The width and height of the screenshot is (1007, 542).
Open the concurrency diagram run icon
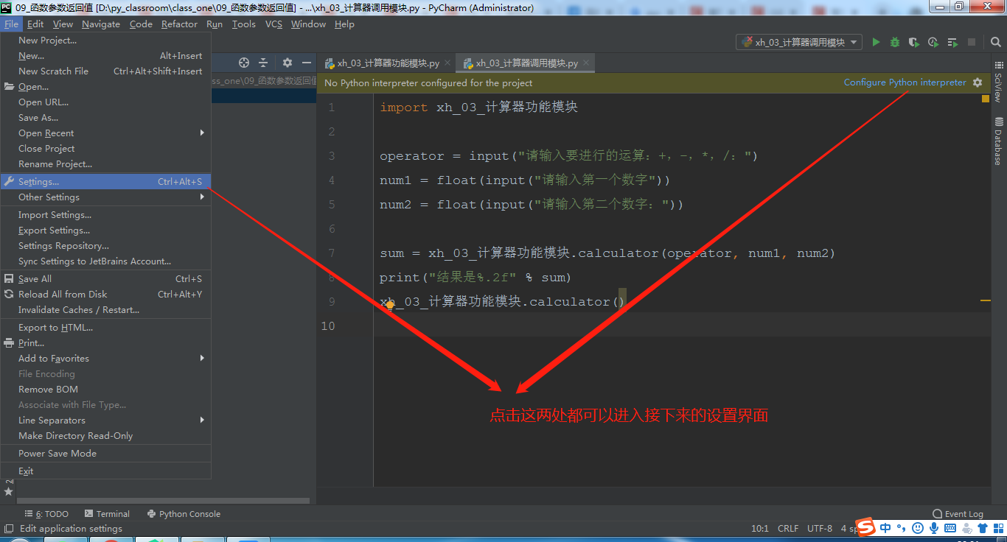tap(952, 42)
